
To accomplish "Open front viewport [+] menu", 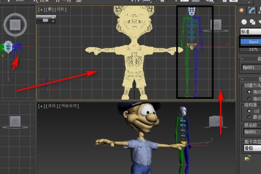I will point(41,10).
